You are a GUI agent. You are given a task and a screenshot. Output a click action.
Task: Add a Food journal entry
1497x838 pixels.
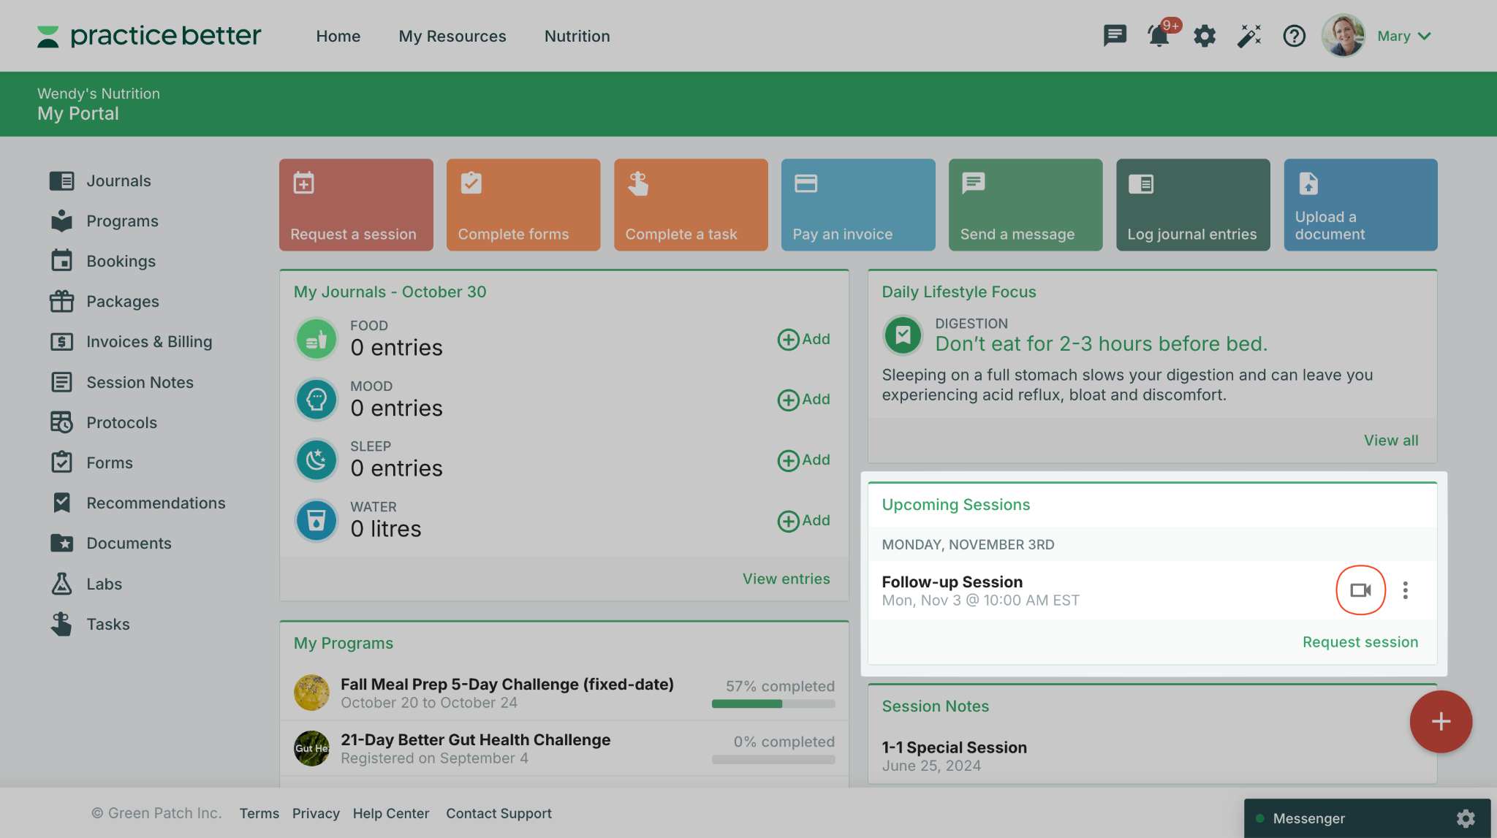pos(803,338)
